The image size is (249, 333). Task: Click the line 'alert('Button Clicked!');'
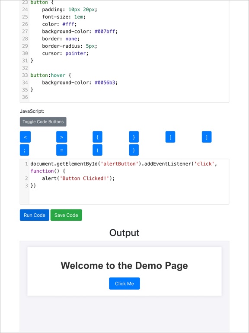click(78, 178)
